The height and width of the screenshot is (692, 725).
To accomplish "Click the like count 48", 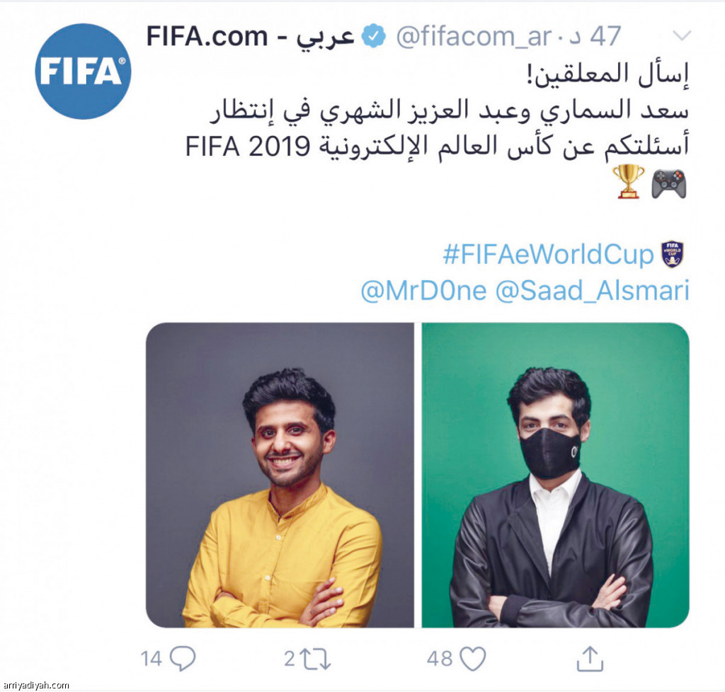I will [x=440, y=659].
